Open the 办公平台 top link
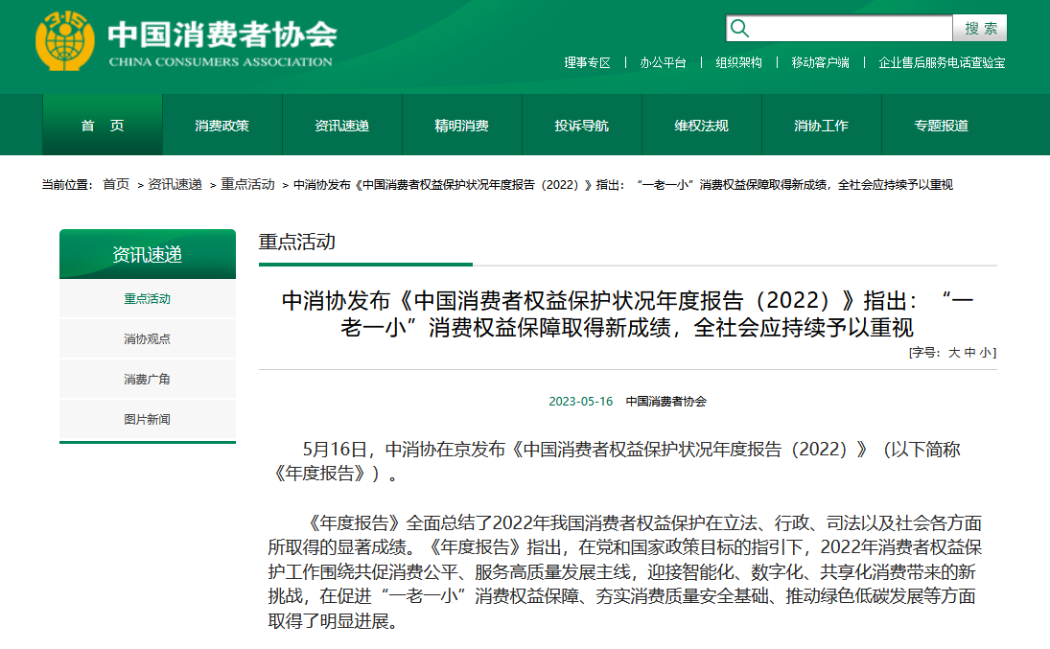 [664, 62]
